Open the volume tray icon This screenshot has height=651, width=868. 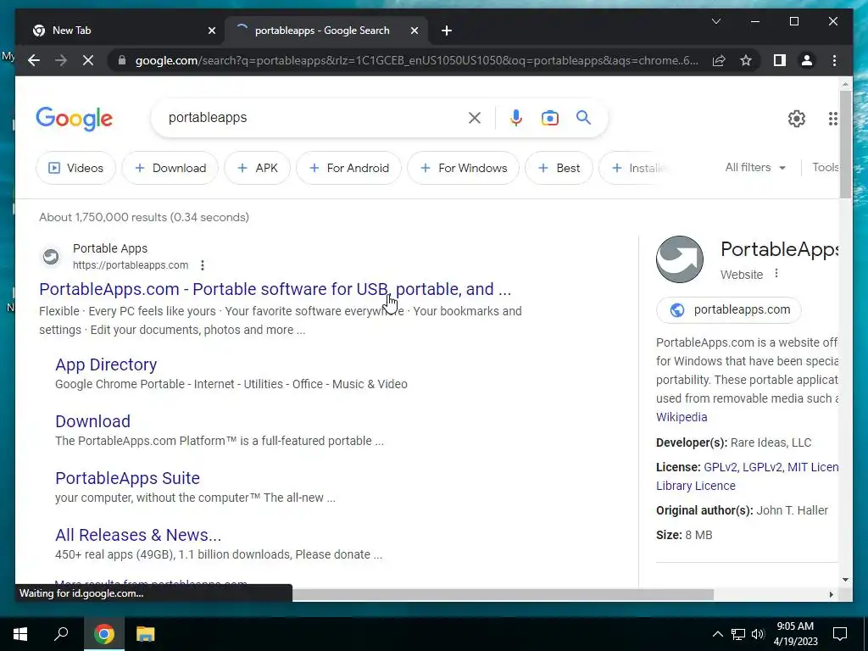(x=758, y=634)
